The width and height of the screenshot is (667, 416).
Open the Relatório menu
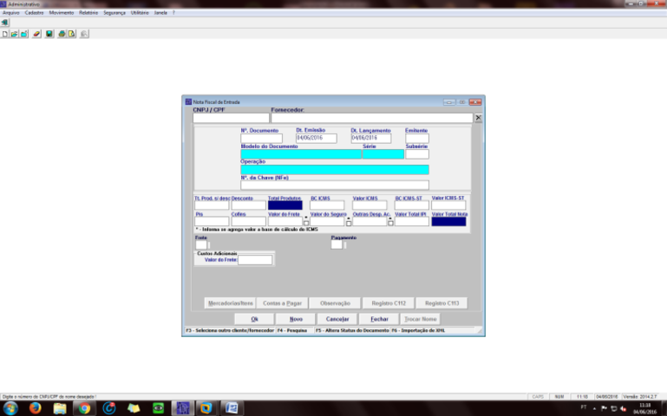click(88, 14)
